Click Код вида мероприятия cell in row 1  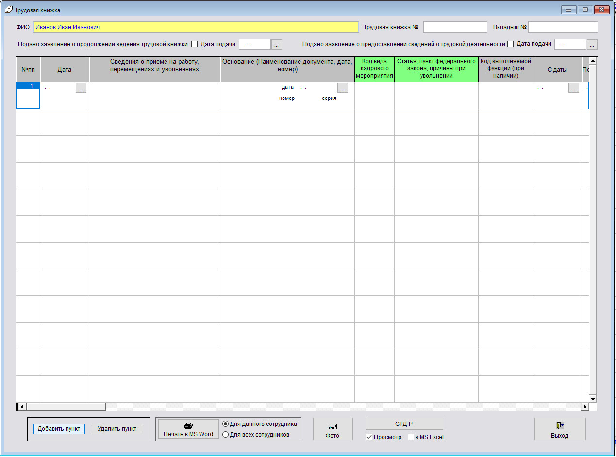(374, 96)
